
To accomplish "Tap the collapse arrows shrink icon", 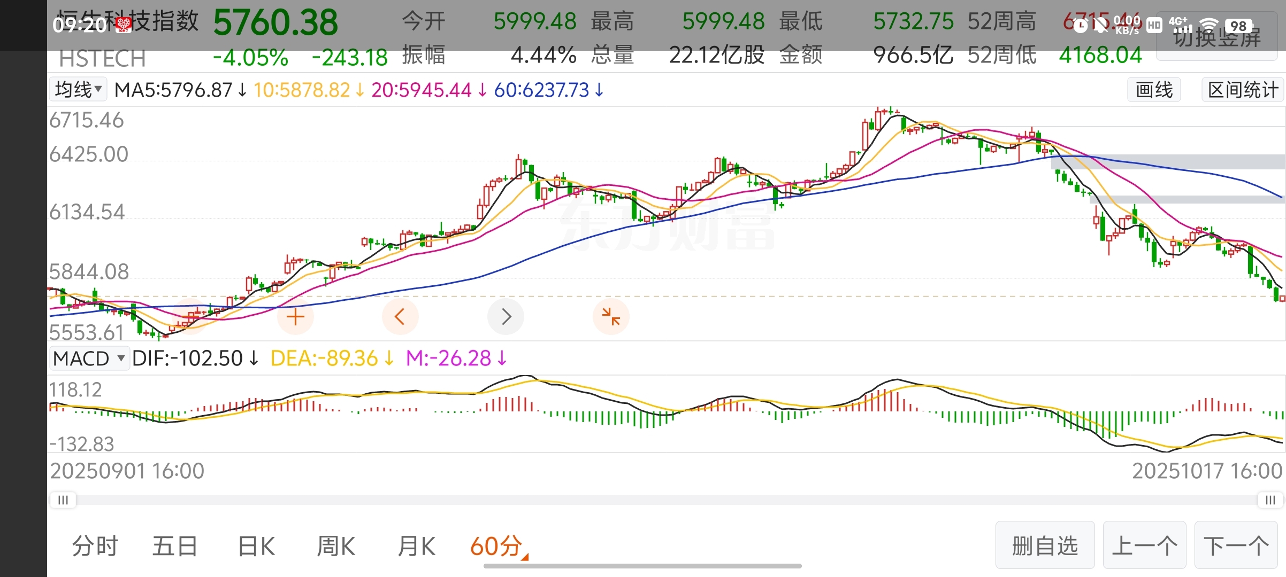I will coord(611,317).
